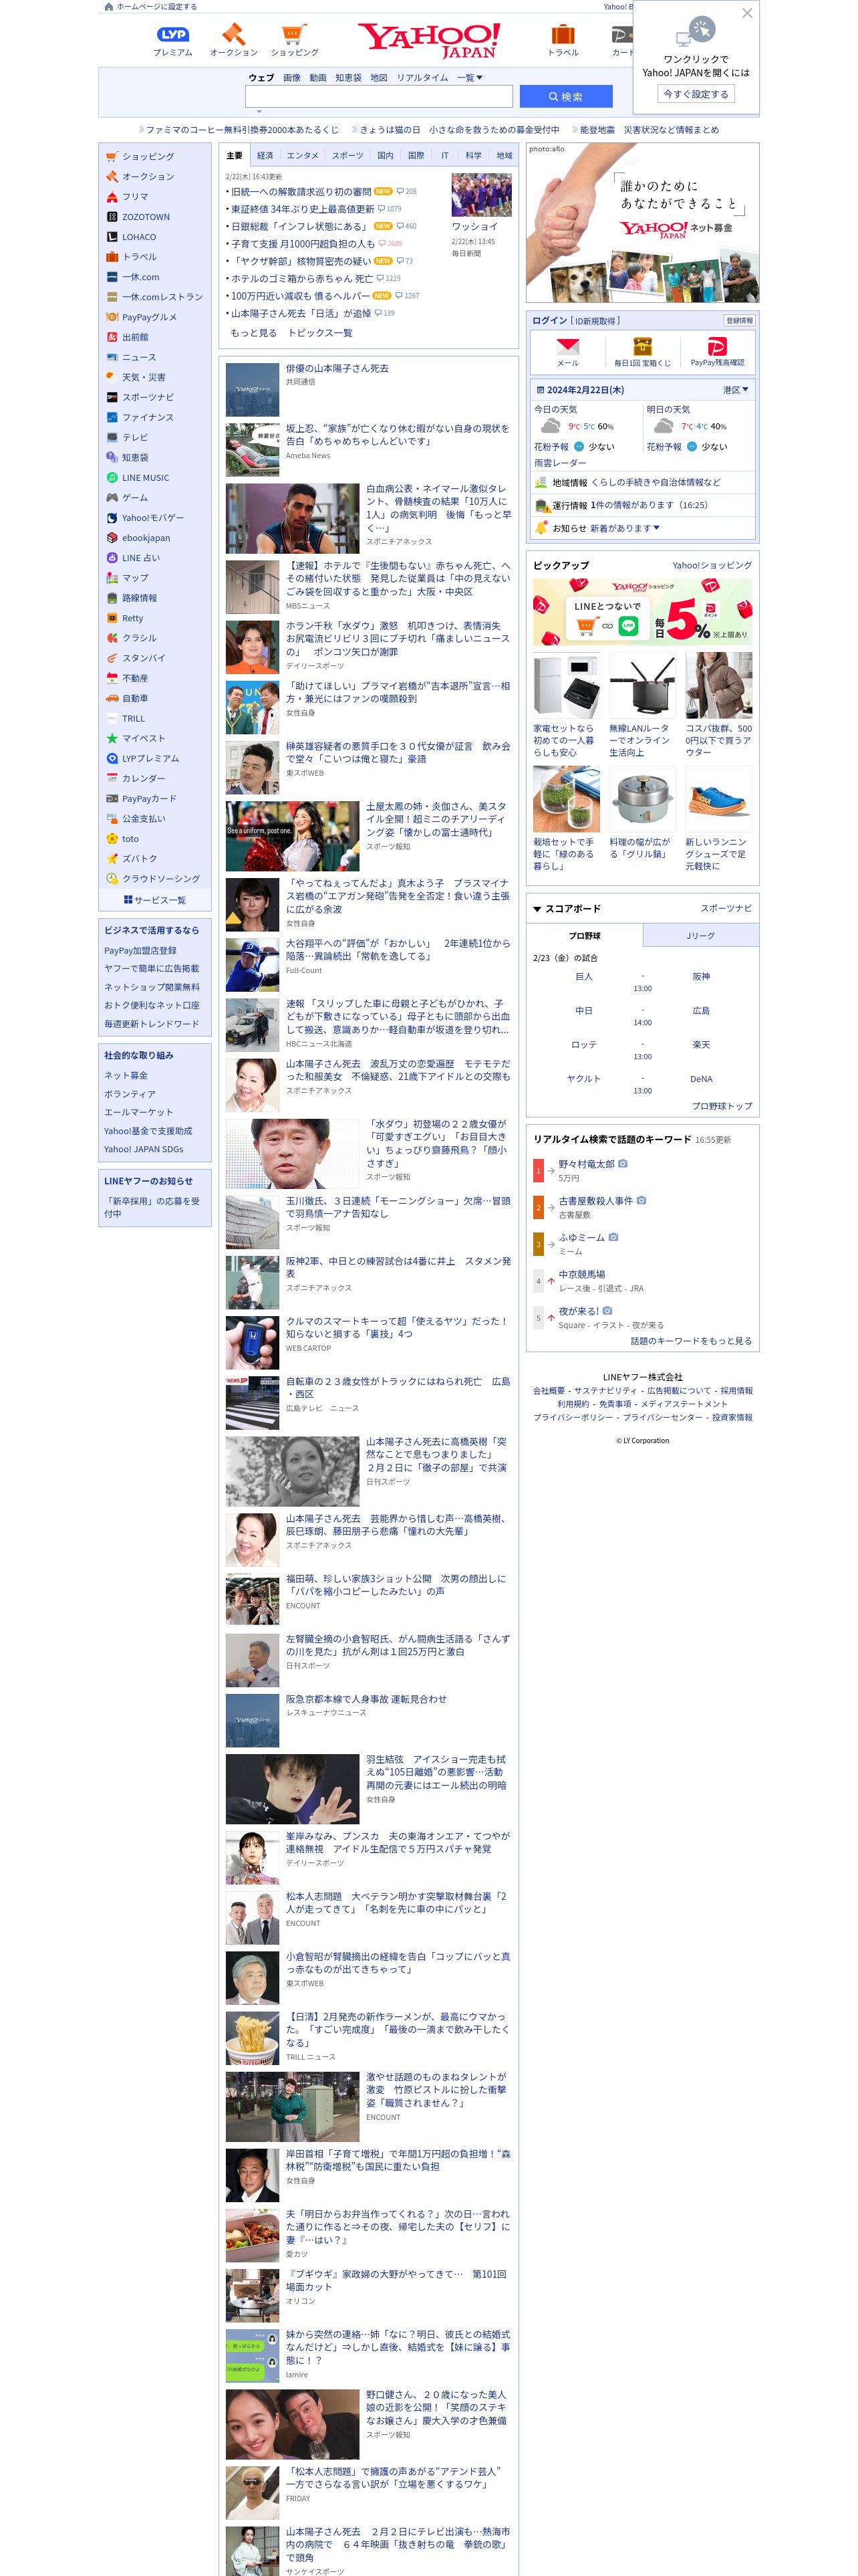Screen dimensions: 858x2576
Task: Open LINEとつないで 5% shopping banner
Action: pyautogui.click(x=642, y=611)
